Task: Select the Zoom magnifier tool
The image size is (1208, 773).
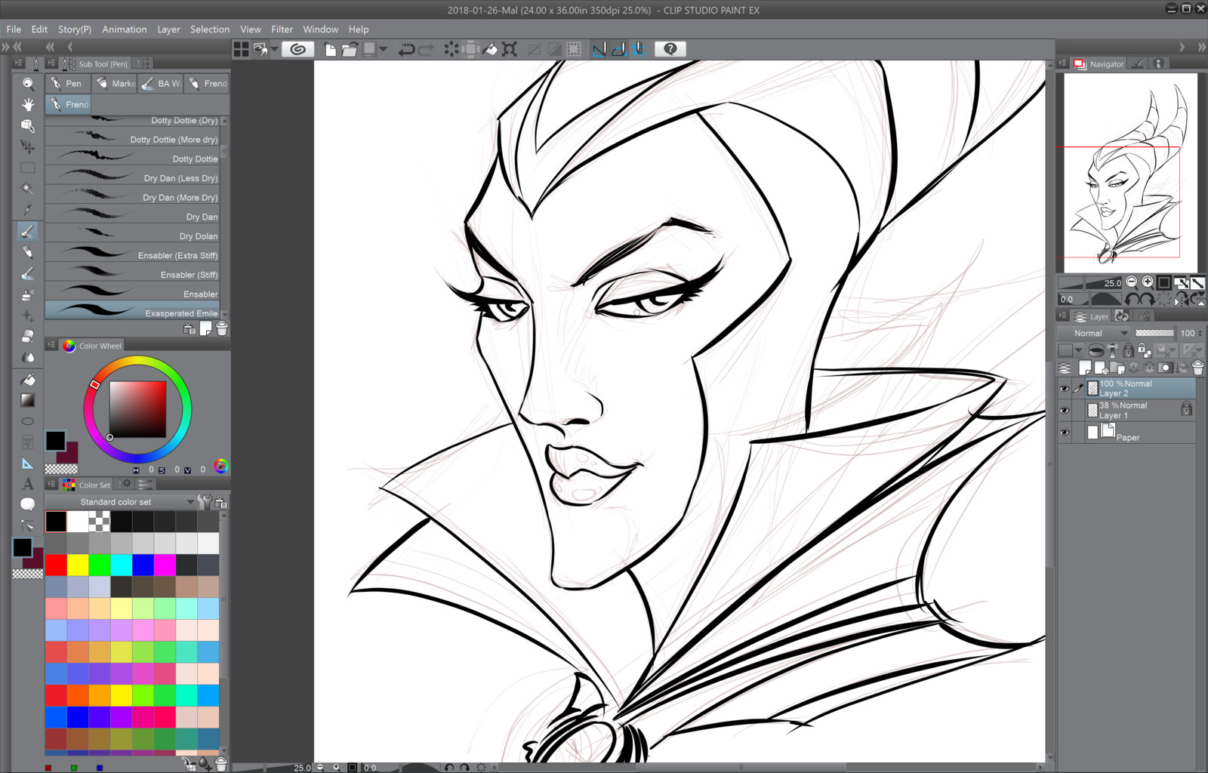Action: coord(28,83)
